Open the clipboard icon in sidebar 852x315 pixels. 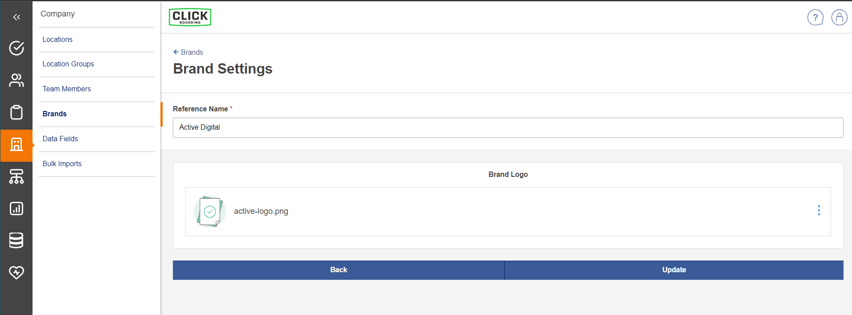[x=16, y=112]
